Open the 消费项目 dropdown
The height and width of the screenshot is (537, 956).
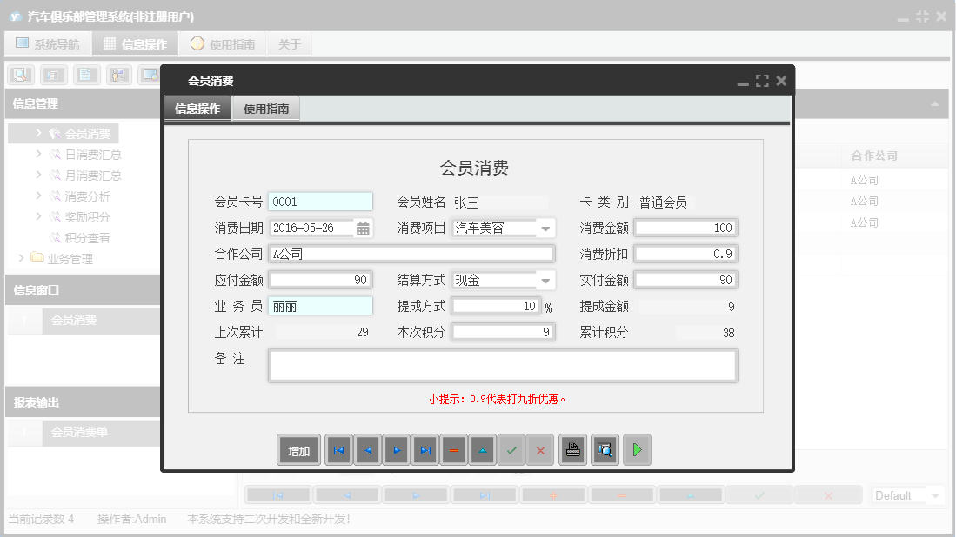(x=546, y=228)
